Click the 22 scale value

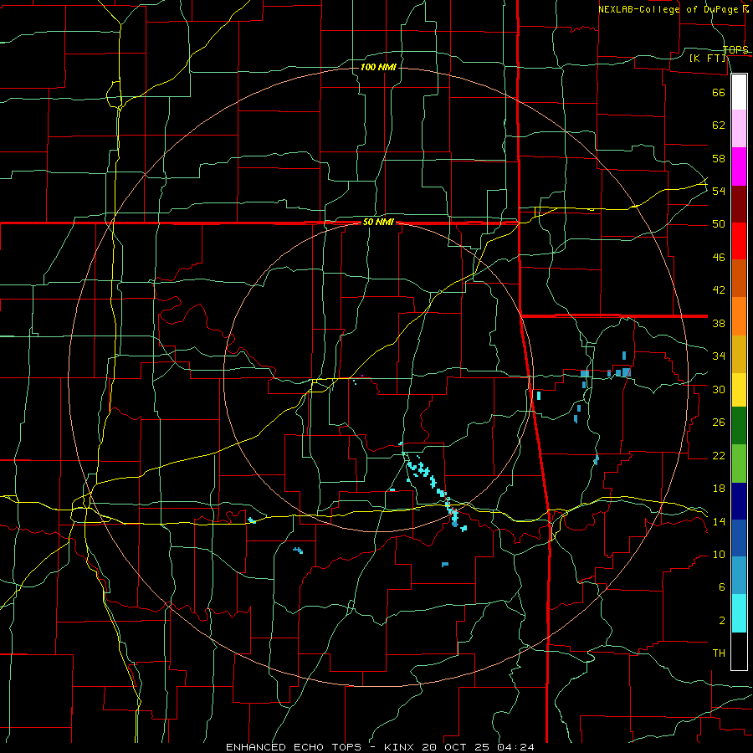pyautogui.click(x=719, y=455)
